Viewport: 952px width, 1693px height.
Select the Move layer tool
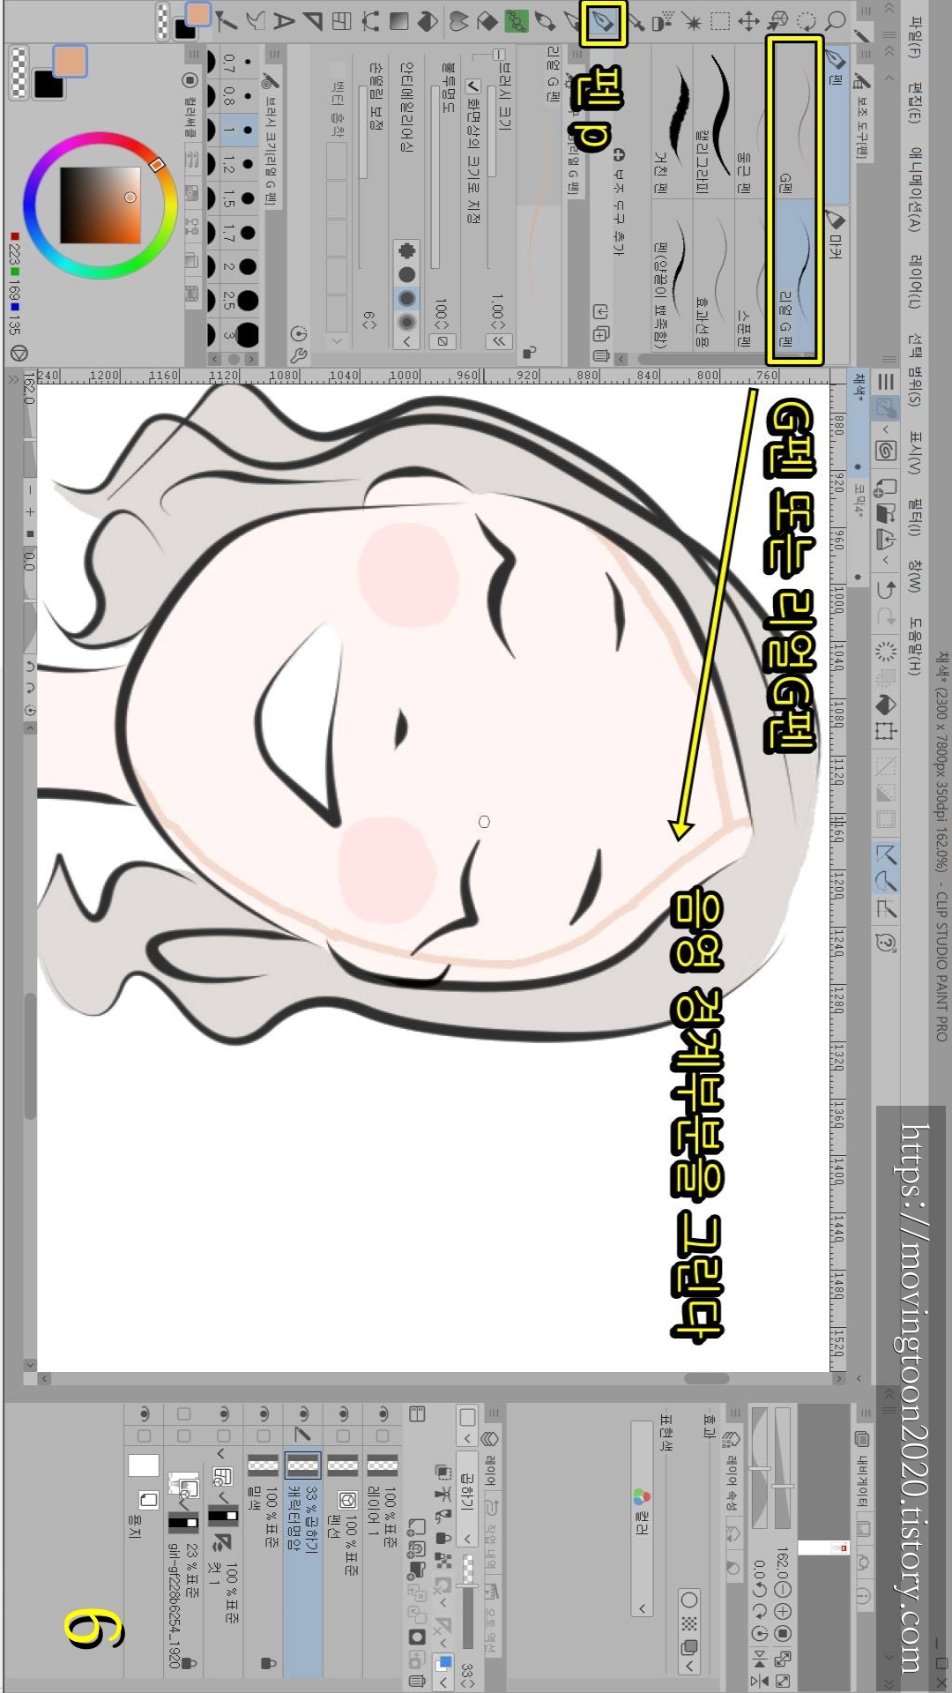point(748,21)
